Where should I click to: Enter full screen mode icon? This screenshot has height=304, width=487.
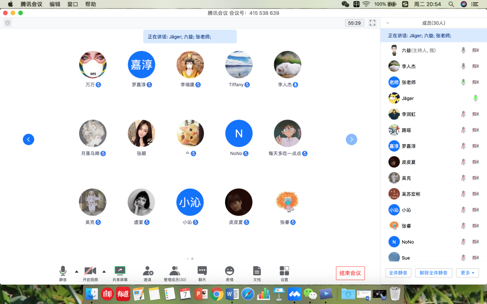(x=372, y=23)
